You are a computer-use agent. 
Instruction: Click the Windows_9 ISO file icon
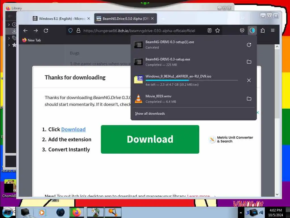[x=138, y=80]
